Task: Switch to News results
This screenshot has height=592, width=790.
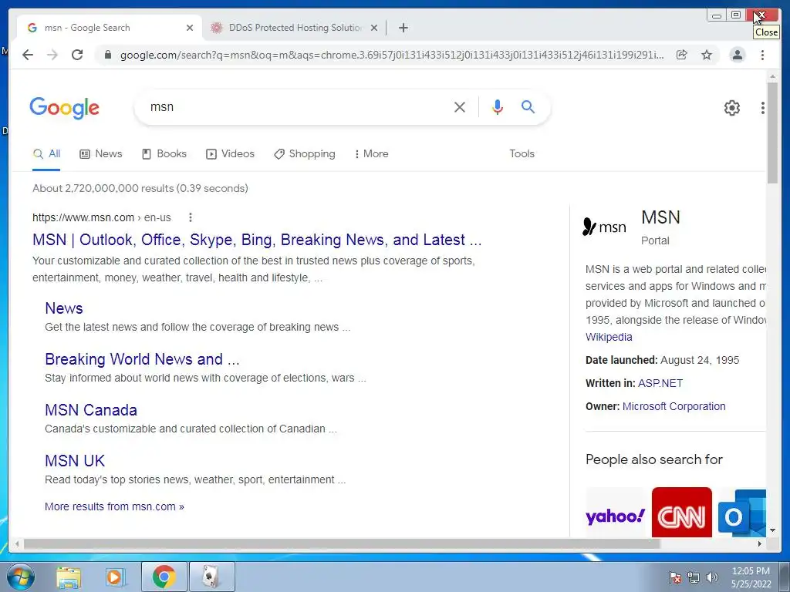Action: 101,154
